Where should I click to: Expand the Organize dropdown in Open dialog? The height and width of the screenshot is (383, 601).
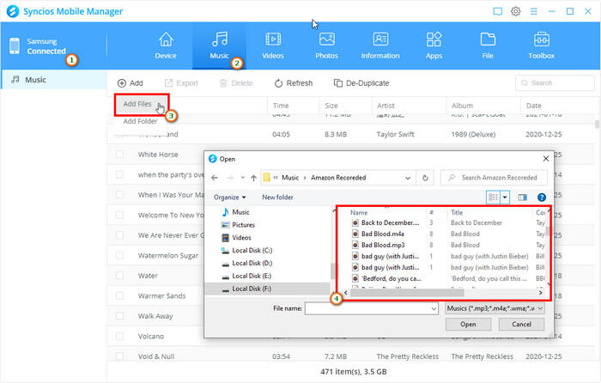tap(230, 197)
